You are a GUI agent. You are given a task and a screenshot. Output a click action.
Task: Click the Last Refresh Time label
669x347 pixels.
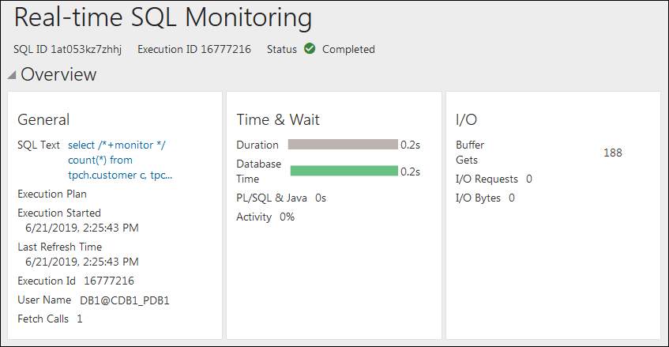(59, 247)
